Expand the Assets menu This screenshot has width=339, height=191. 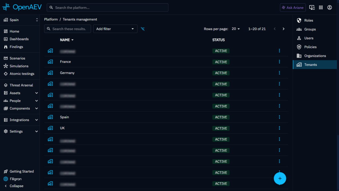[x=21, y=93]
